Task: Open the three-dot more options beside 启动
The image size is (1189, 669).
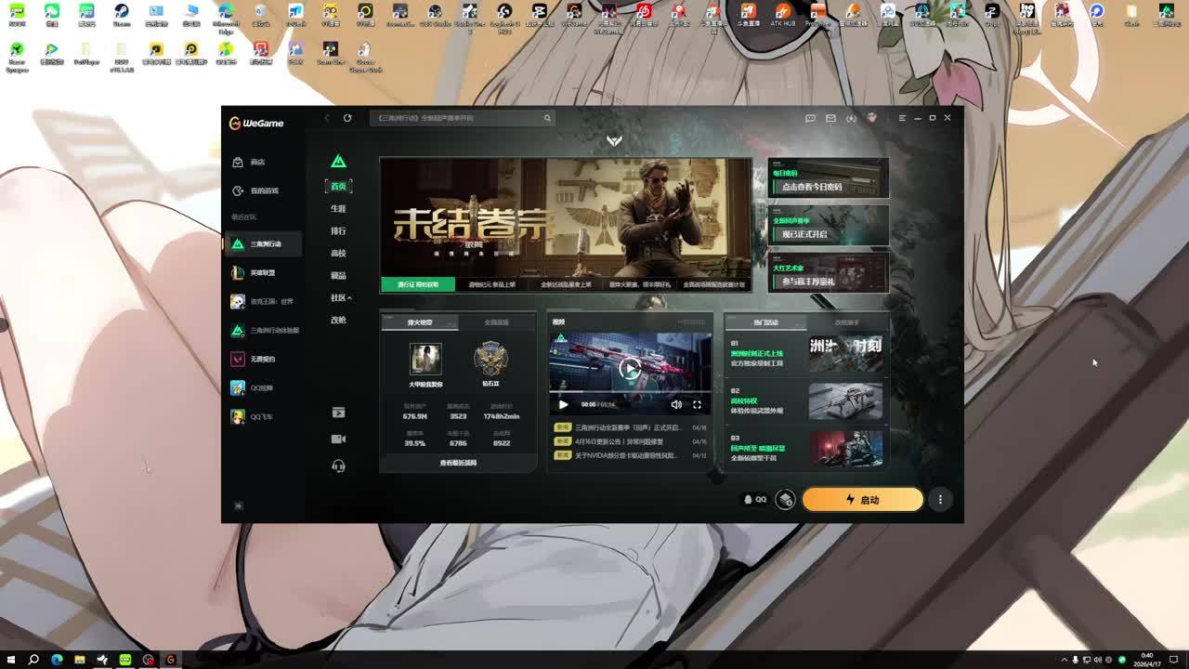Action: [x=940, y=500]
